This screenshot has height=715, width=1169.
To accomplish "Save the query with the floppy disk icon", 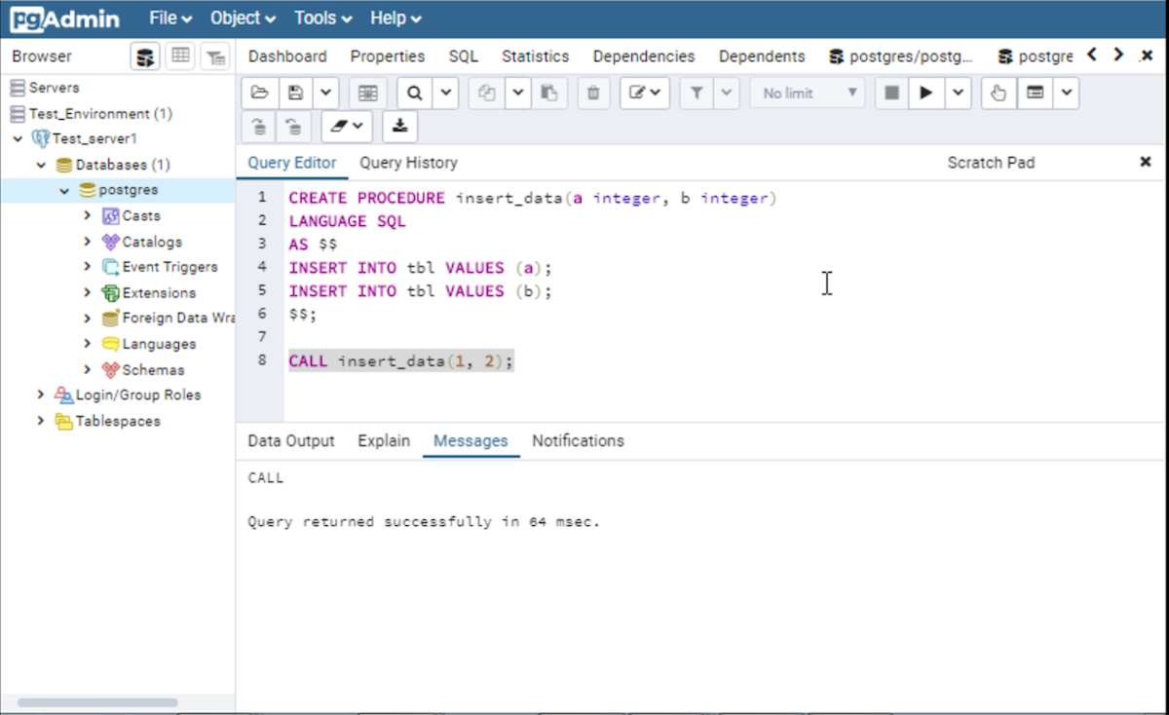I will click(x=296, y=94).
